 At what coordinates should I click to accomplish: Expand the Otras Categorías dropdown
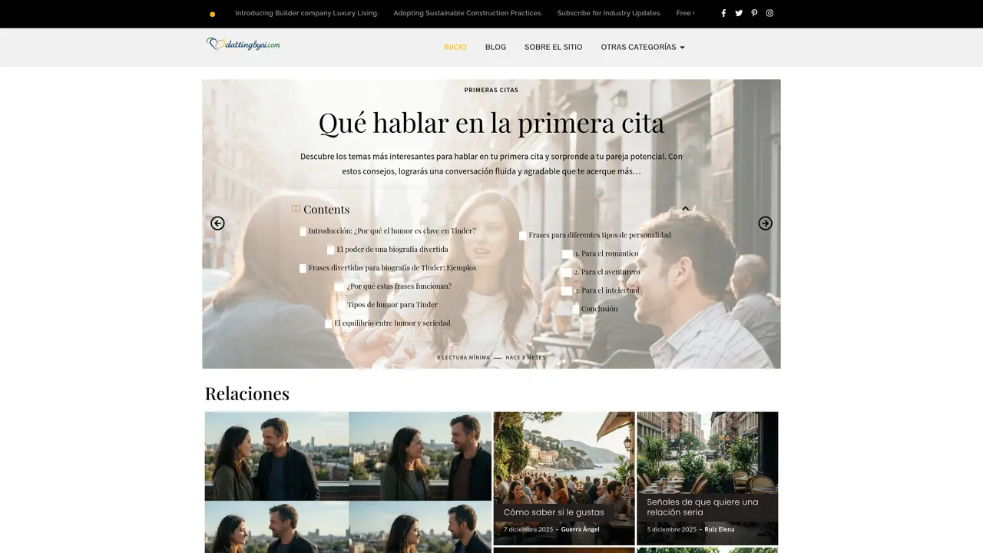643,47
